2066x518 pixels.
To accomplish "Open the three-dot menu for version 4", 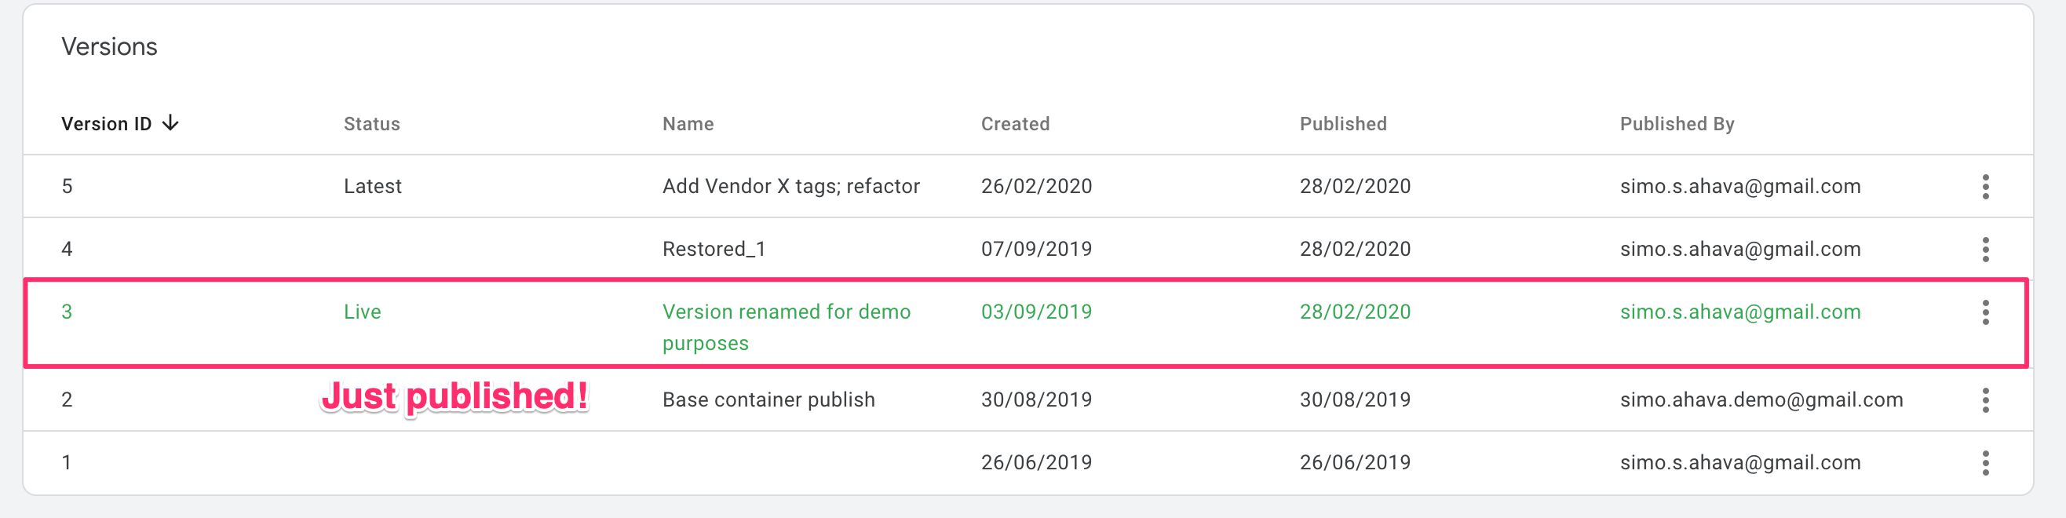I will click(x=1985, y=250).
